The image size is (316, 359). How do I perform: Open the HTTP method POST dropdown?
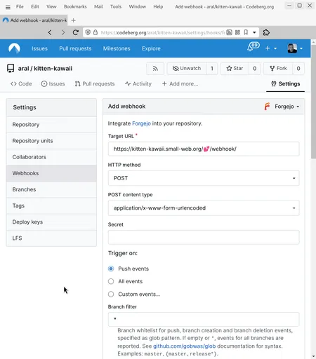pos(204,178)
